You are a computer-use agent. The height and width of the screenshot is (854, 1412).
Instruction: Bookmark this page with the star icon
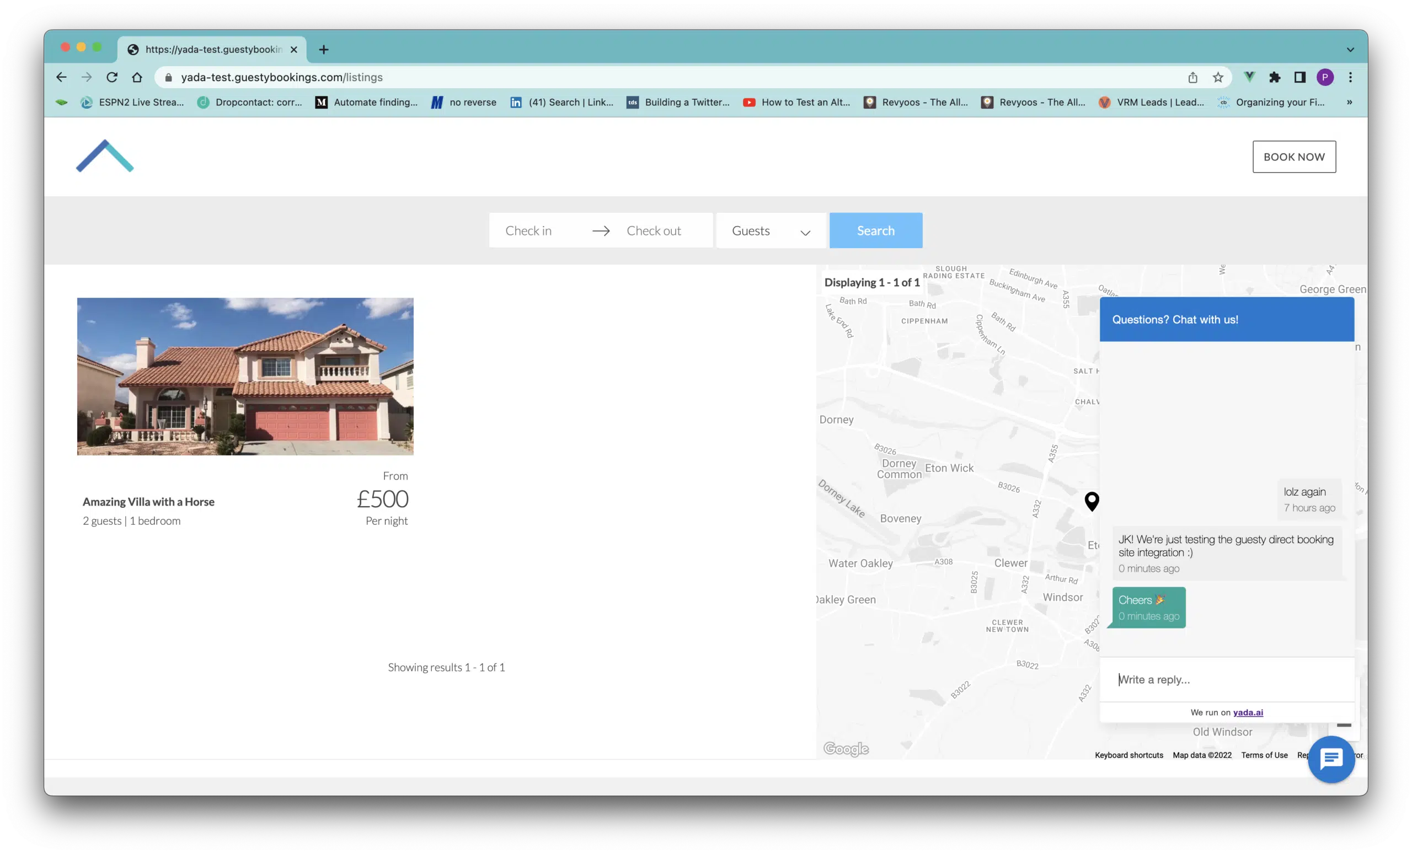[x=1218, y=77]
